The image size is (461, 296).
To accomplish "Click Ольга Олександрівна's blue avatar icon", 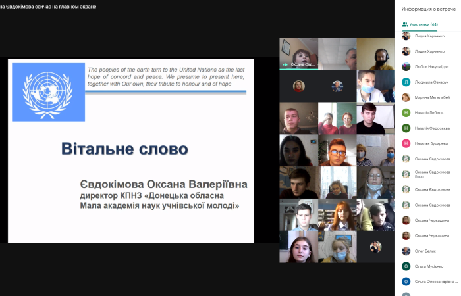I will coord(406,281).
